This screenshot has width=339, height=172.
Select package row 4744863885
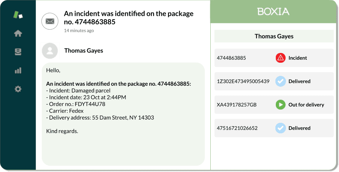274,58
